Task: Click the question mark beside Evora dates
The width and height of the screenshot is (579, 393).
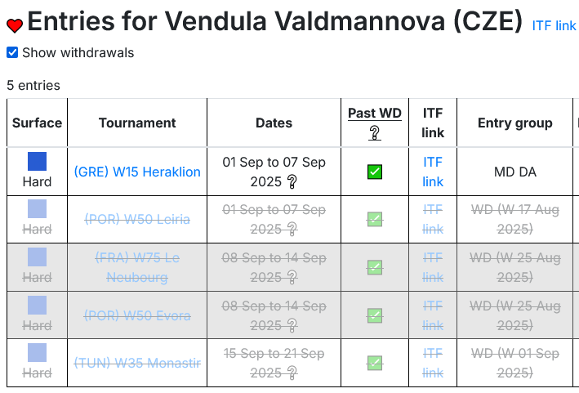Action: [x=292, y=325]
